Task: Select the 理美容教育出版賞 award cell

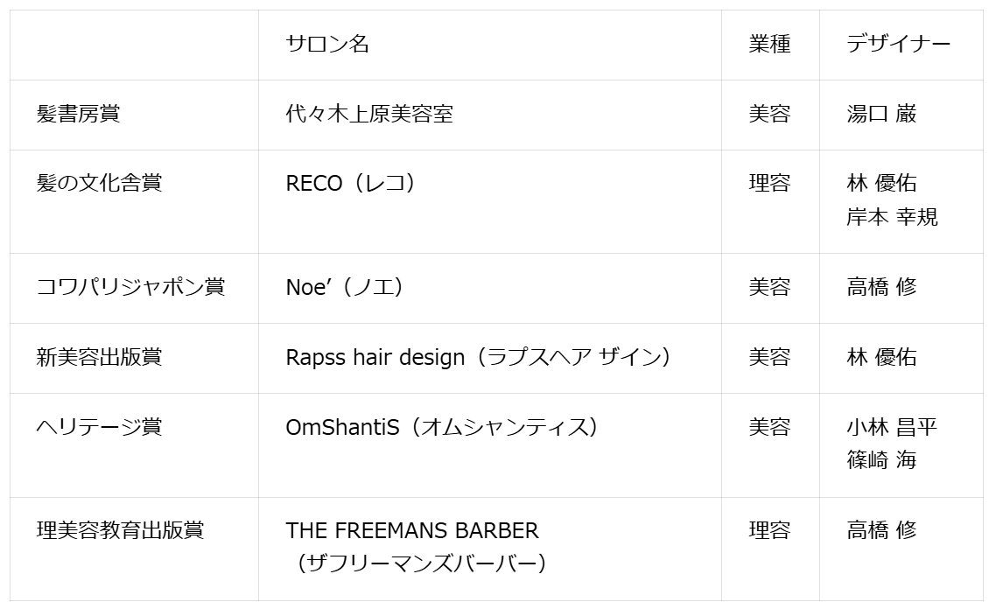Action: click(120, 530)
